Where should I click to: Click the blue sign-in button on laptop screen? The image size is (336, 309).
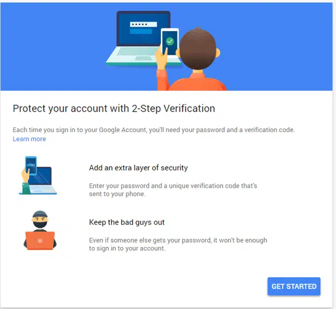pos(141,31)
